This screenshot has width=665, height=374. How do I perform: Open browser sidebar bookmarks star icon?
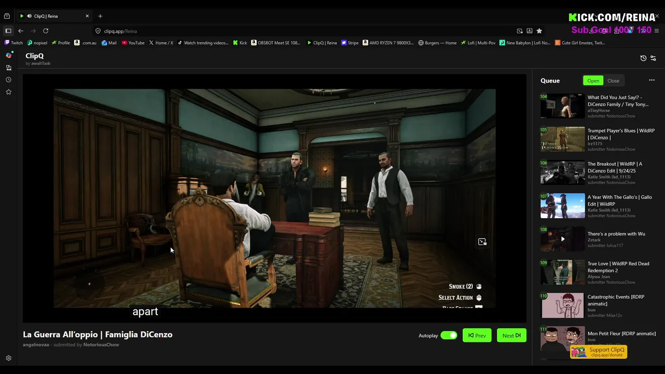8,92
